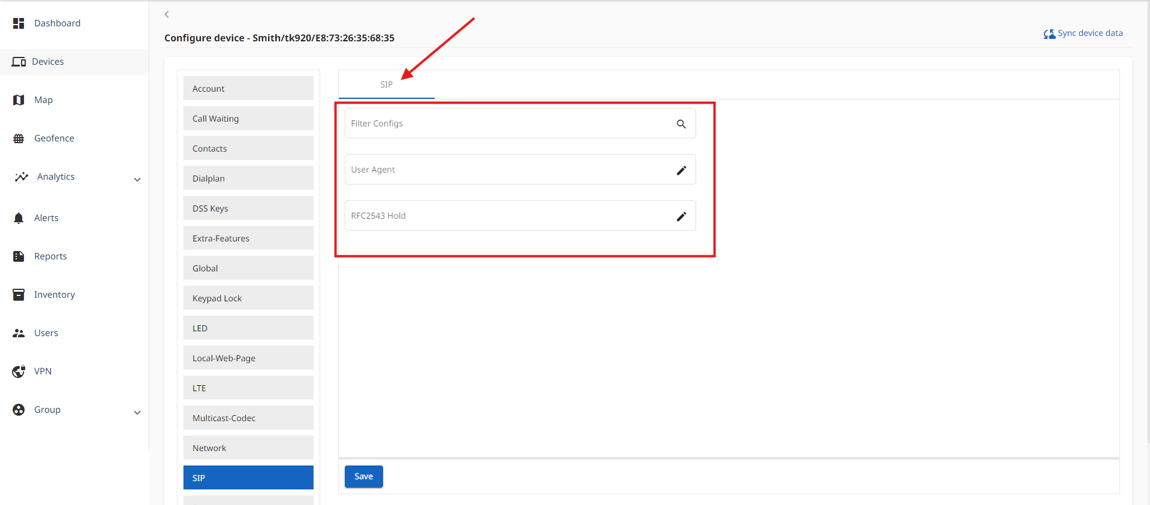Click the Inventory box icon
1150x505 pixels.
19,295
